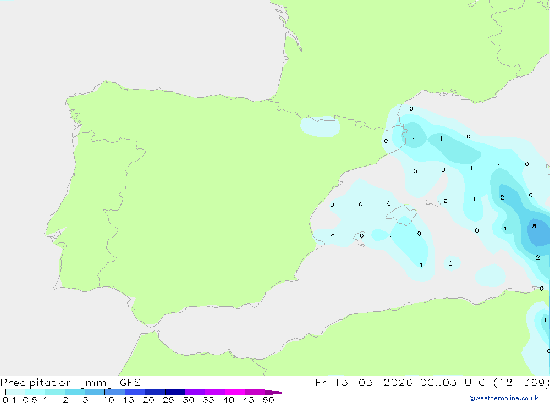Click the 'GFS' model label
The width and height of the screenshot is (550, 403).
tap(130, 382)
